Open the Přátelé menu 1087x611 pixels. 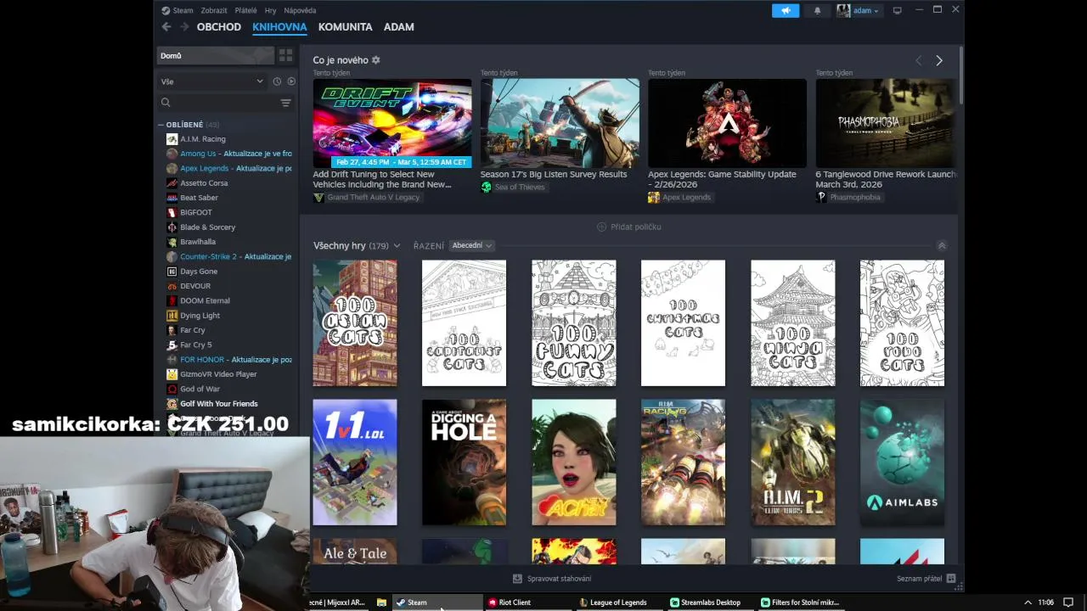click(x=245, y=10)
